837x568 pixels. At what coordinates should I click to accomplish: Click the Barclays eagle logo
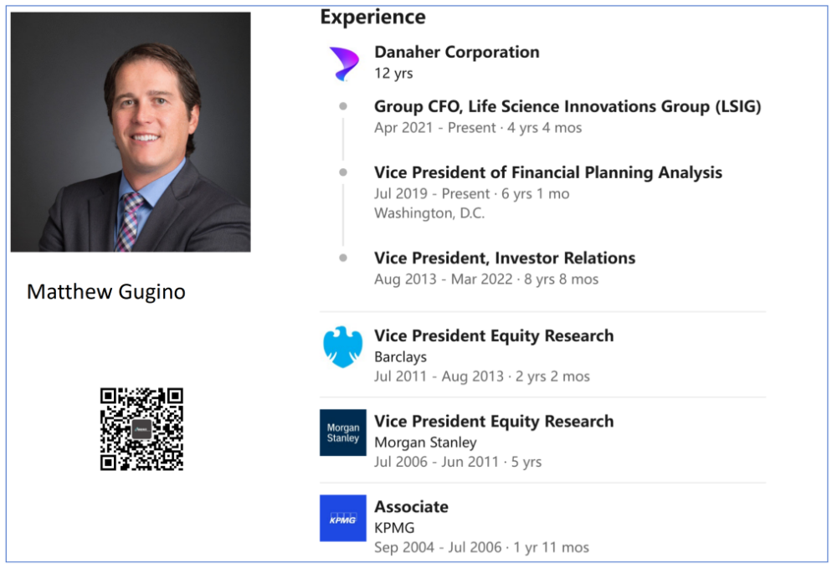(x=343, y=347)
